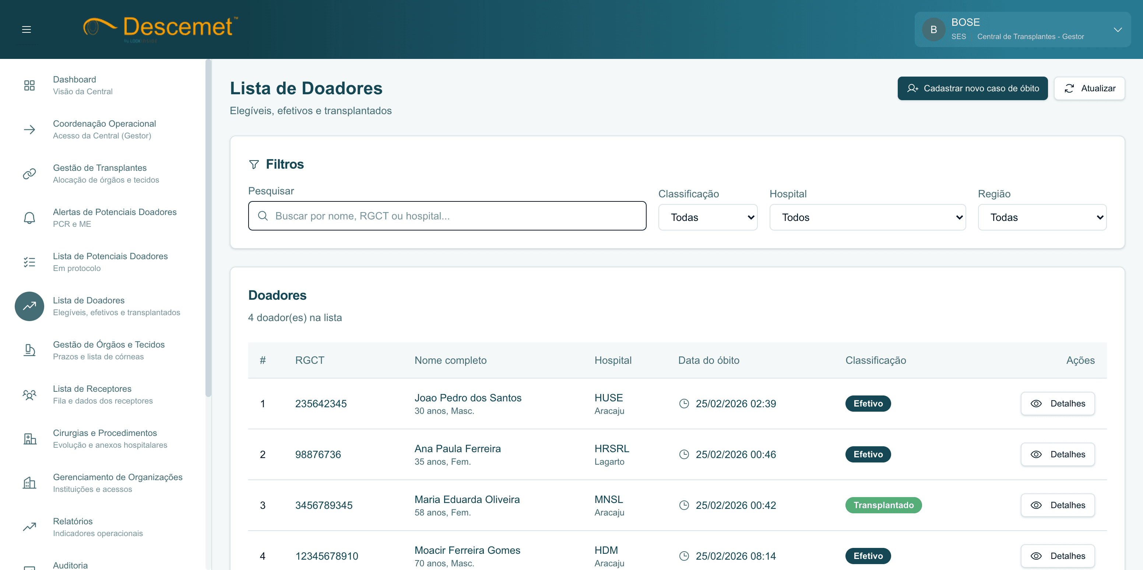This screenshot has height=570, width=1143.
Task: Click the Lista de Receptores people icon
Action: [29, 395]
